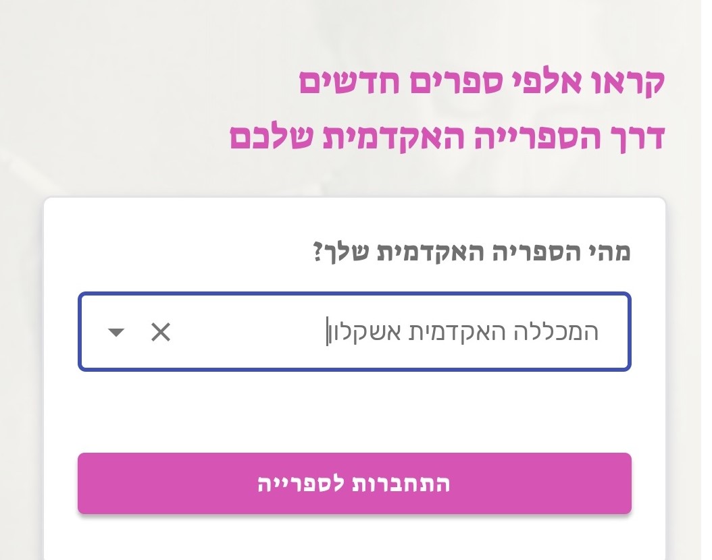The image size is (712, 560).
Task: Submit the library selection with the magenta button
Action: 355,484
